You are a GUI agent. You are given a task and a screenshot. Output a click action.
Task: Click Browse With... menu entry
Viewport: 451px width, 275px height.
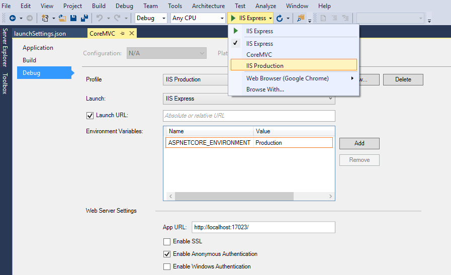294,89
